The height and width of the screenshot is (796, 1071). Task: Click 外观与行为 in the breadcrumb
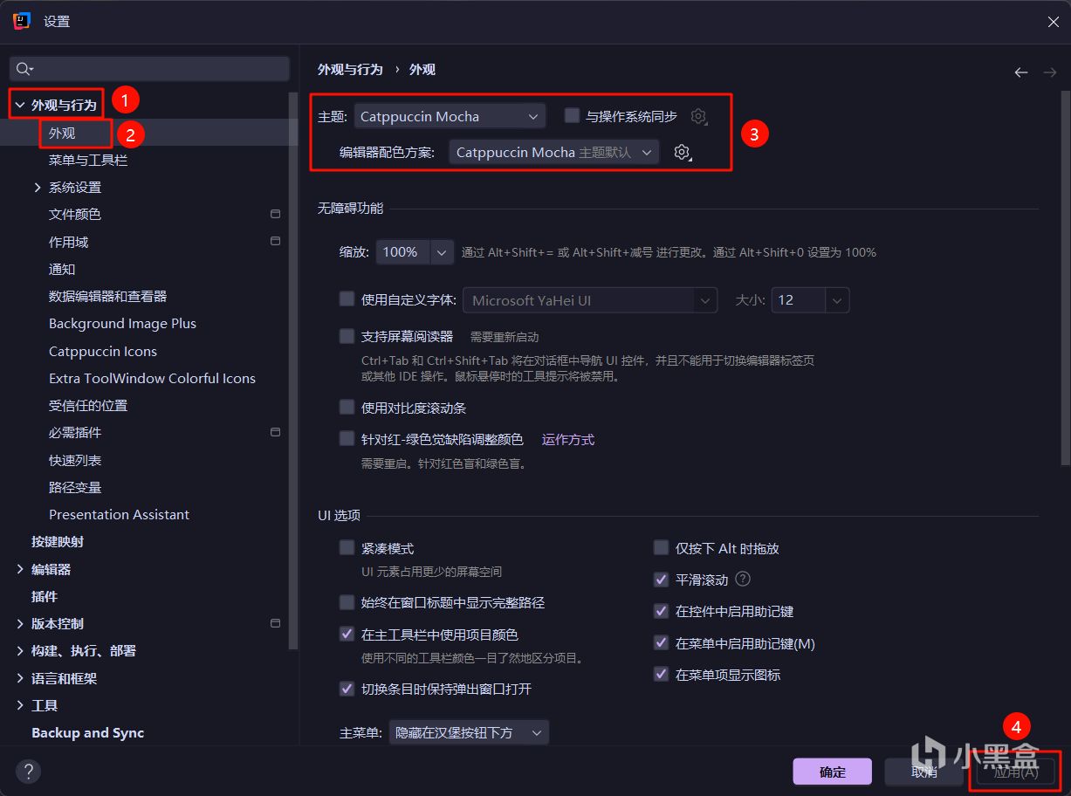click(x=350, y=69)
